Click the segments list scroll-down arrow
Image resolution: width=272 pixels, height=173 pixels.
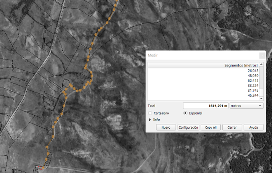pos(261,98)
